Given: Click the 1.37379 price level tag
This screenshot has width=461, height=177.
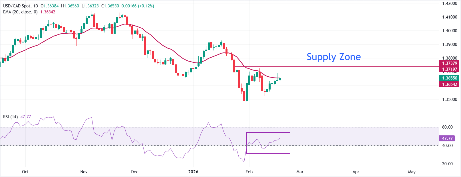Looking at the screenshot, I should click(450, 63).
